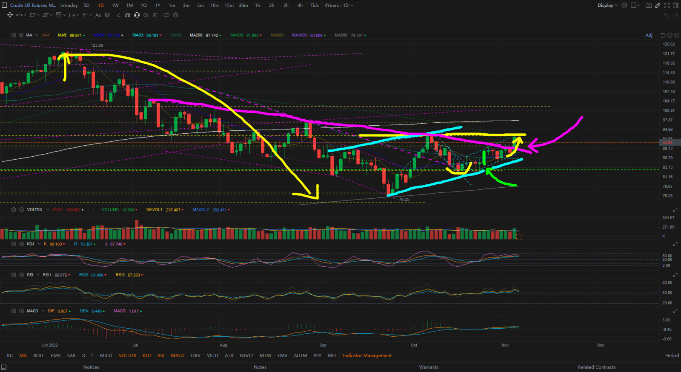The width and height of the screenshot is (681, 372).
Task: Select the MA9 value 88.971 label
Action: 71,35
